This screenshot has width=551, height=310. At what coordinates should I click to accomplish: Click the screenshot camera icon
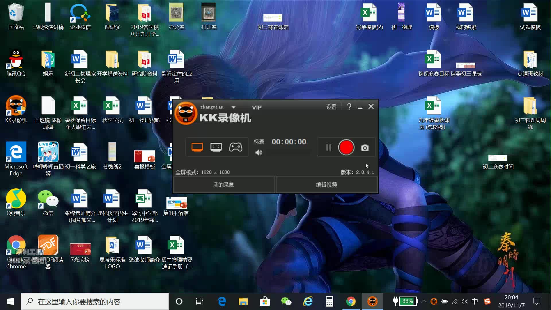point(364,148)
